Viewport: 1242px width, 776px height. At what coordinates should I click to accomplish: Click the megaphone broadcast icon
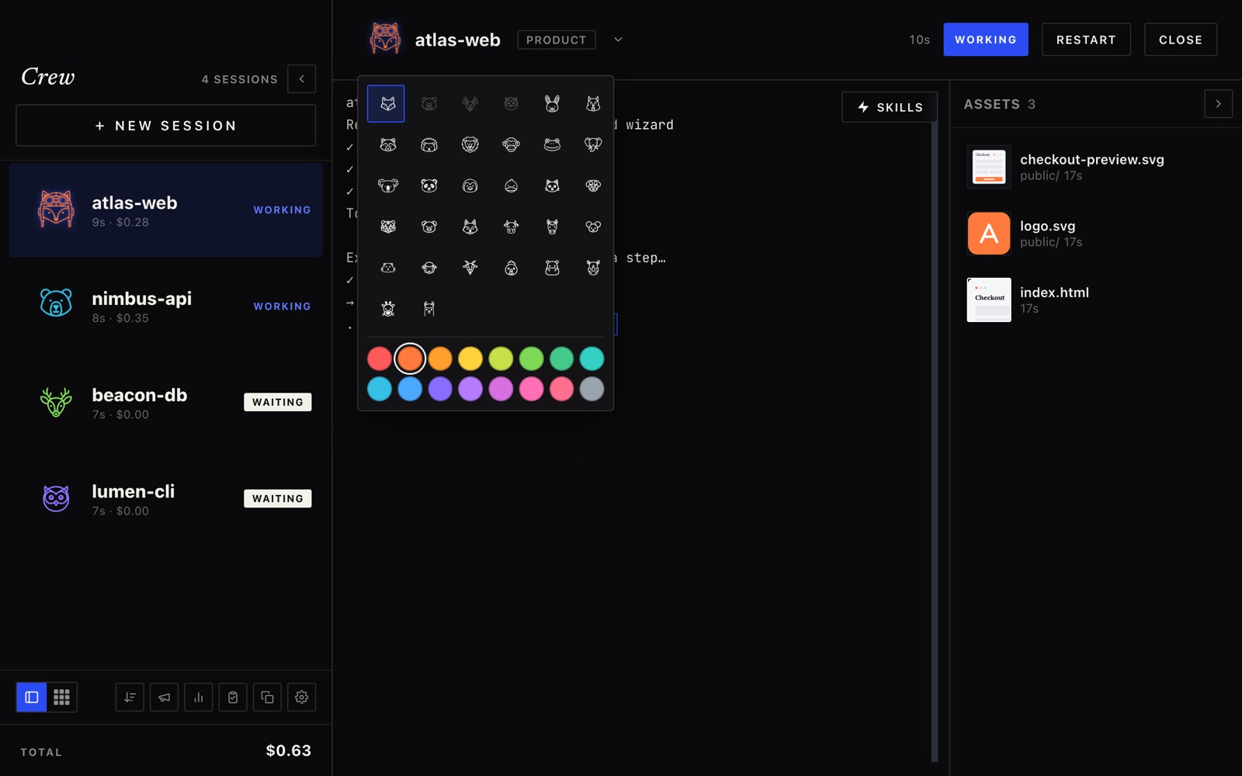point(164,698)
